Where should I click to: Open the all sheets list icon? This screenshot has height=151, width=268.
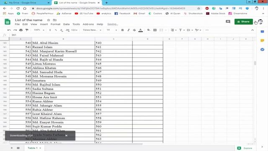pyautogui.click(x=18, y=148)
